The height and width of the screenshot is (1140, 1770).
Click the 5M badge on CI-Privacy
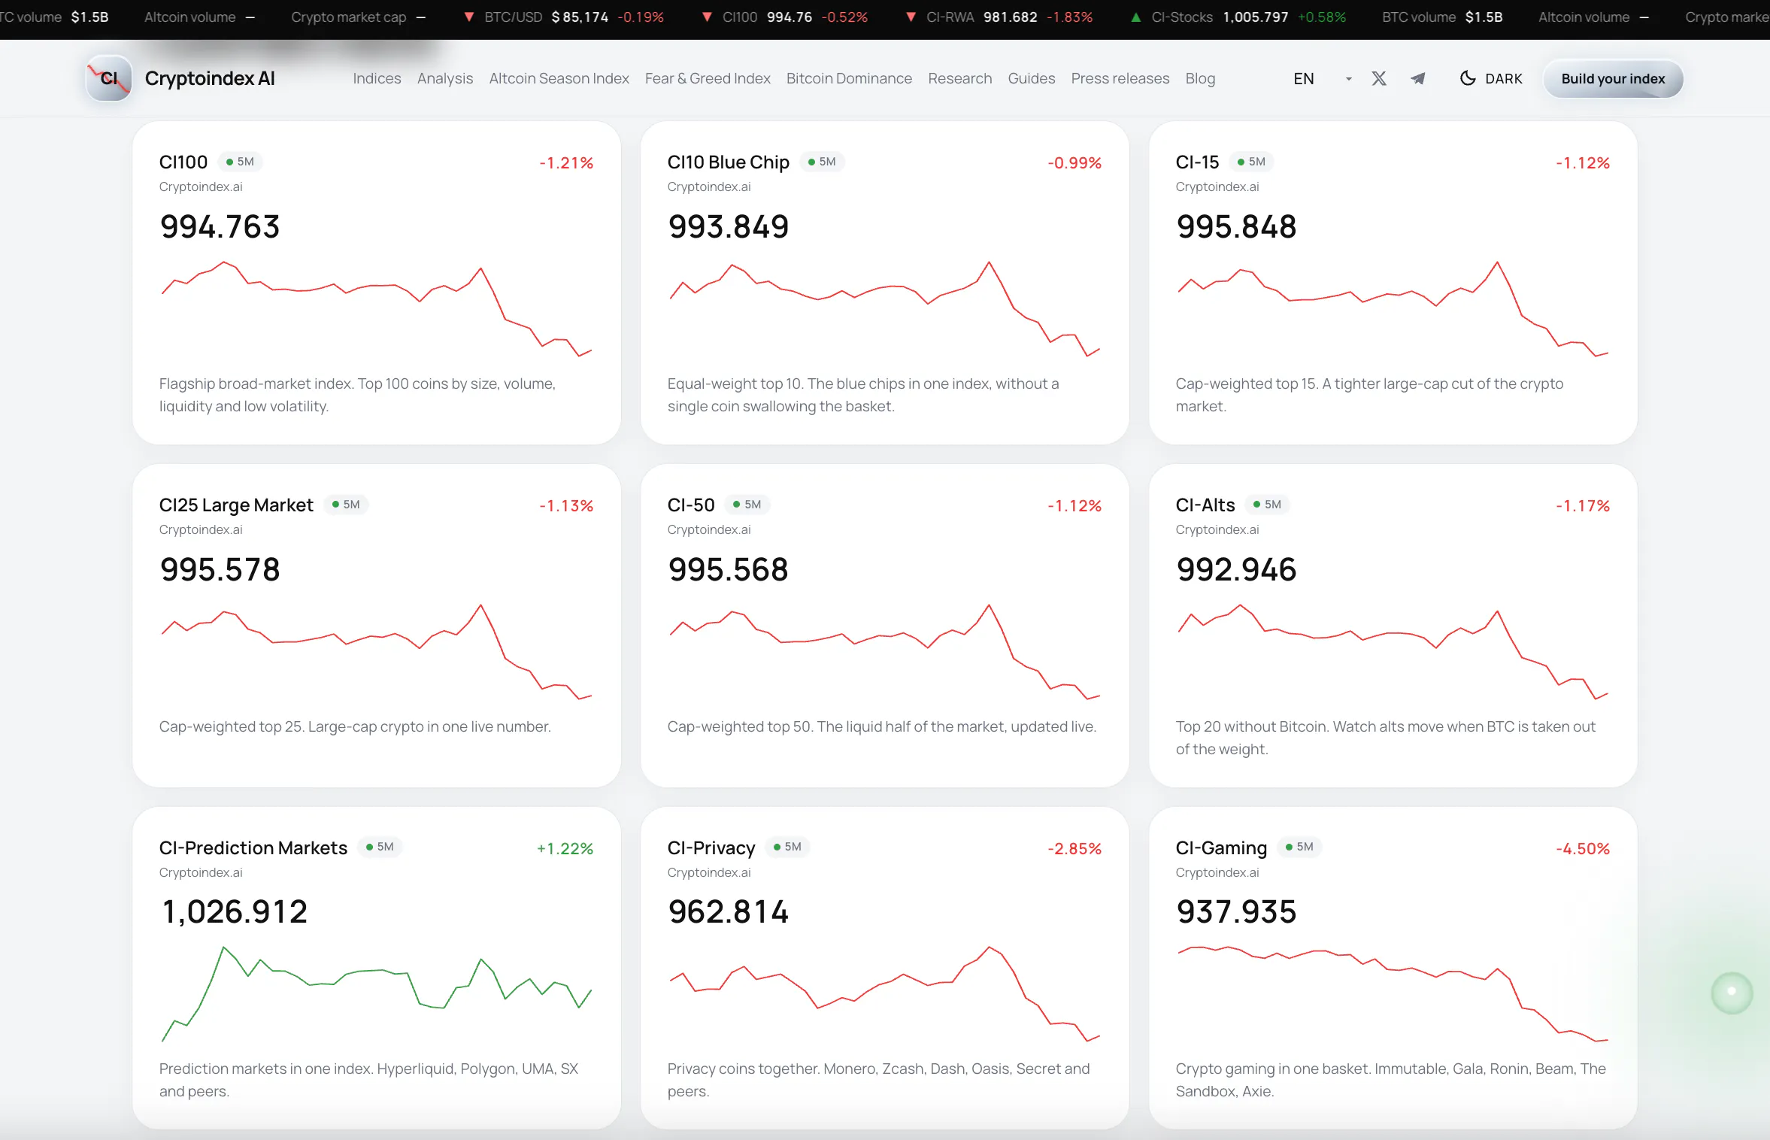(787, 847)
